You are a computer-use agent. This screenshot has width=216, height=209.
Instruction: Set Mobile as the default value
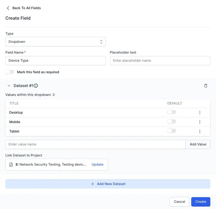(x=172, y=122)
